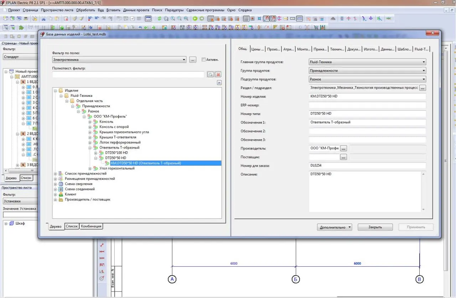Click the green refresh toolbar icon
Viewport: 456px width, 298px height.
click(x=160, y=19)
